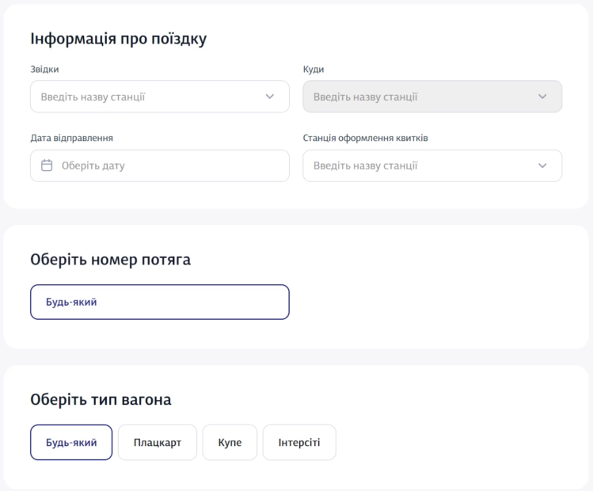Select Будь-який under train number
The height and width of the screenshot is (491, 593).
pos(159,302)
